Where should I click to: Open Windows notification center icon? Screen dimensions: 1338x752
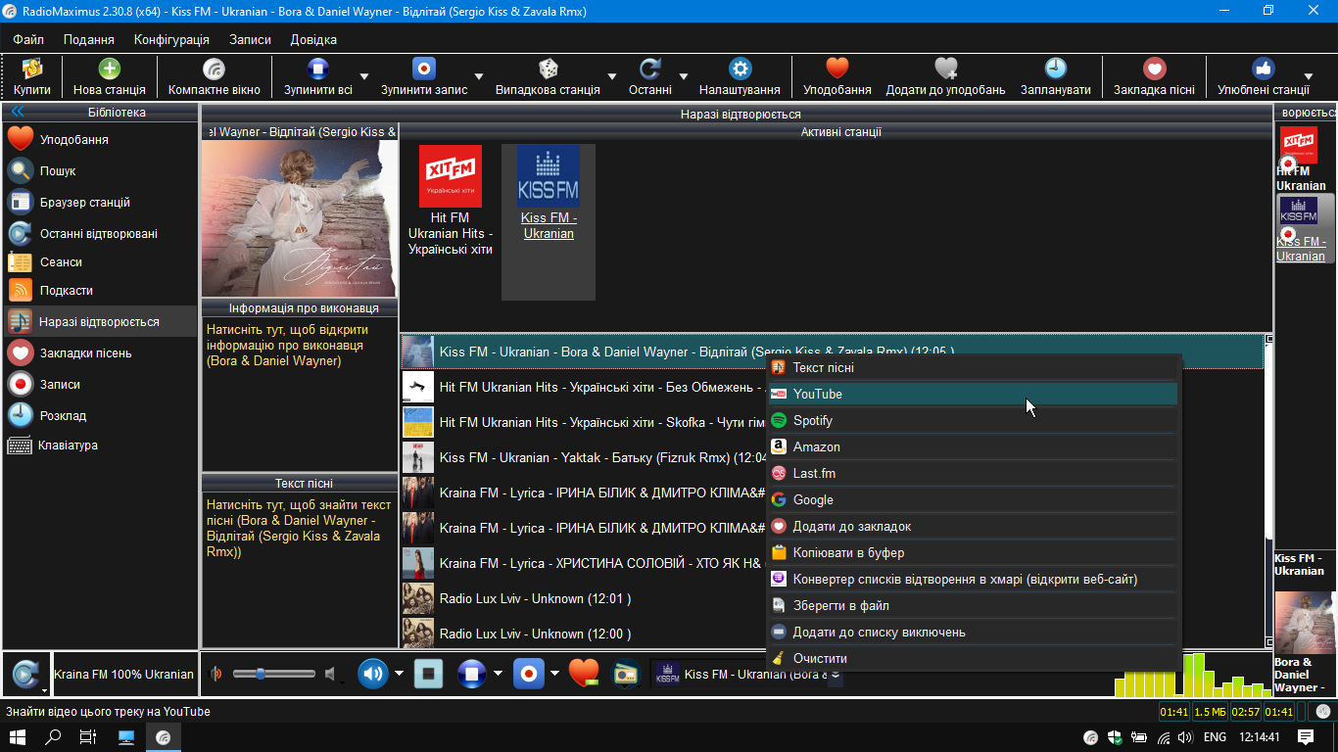click(x=1306, y=737)
